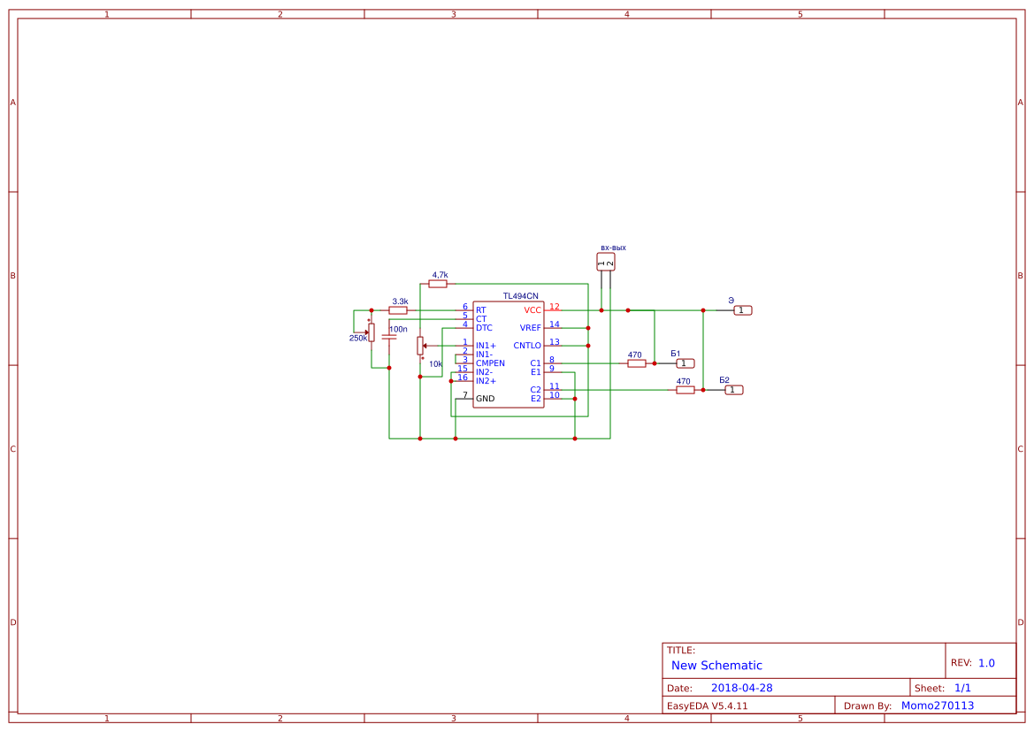Click the New Schematic title text
This screenshot has width=1034, height=732.
click(x=716, y=666)
